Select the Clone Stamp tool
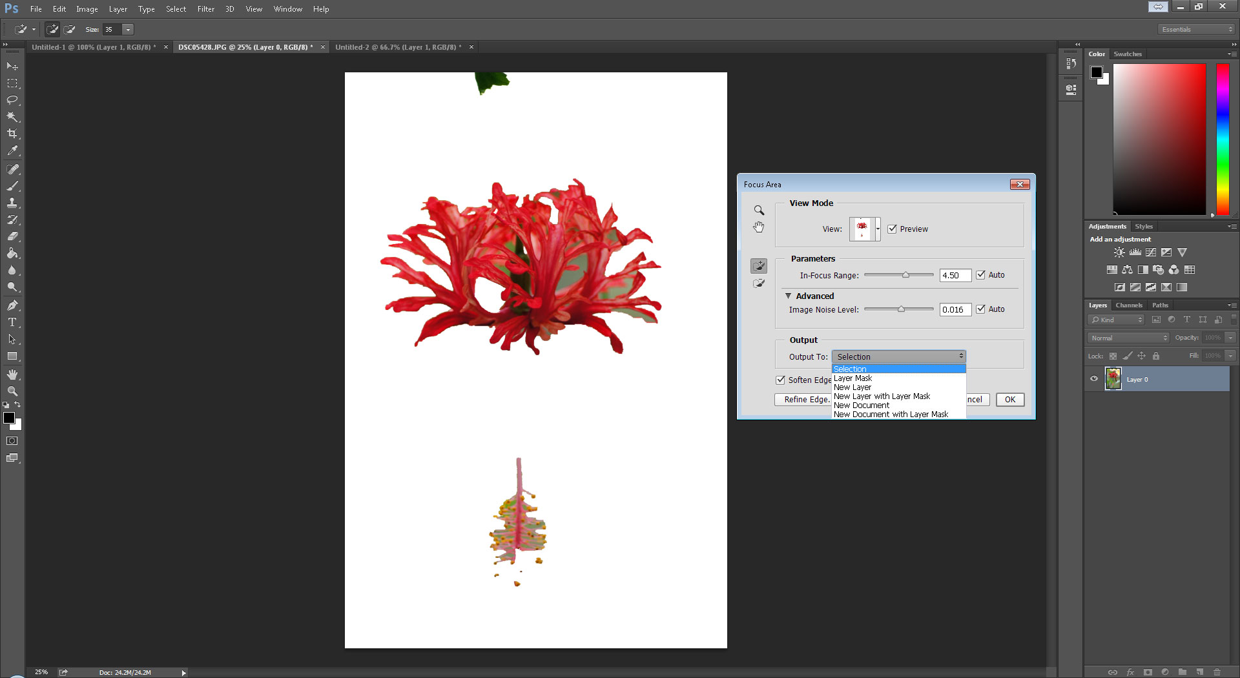The width and height of the screenshot is (1240, 678). 12,203
